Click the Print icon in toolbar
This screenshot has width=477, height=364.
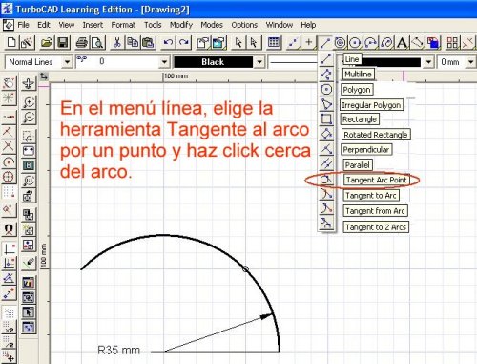click(x=82, y=42)
